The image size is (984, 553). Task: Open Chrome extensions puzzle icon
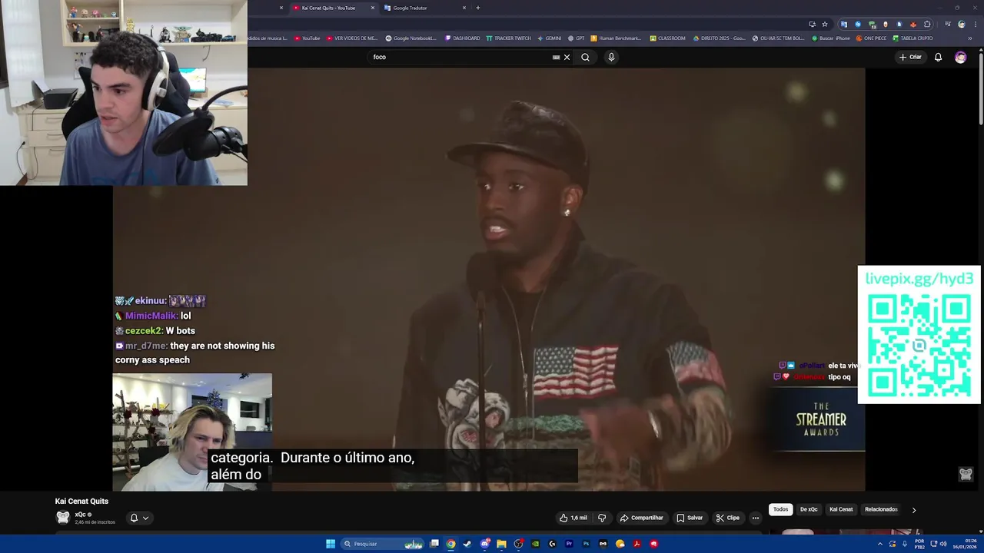click(x=927, y=24)
